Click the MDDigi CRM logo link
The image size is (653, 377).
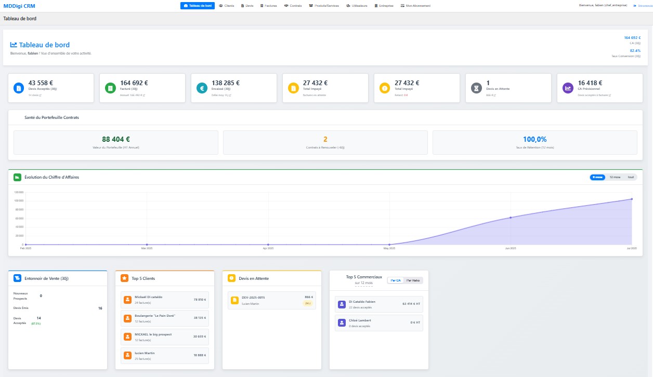(x=19, y=6)
